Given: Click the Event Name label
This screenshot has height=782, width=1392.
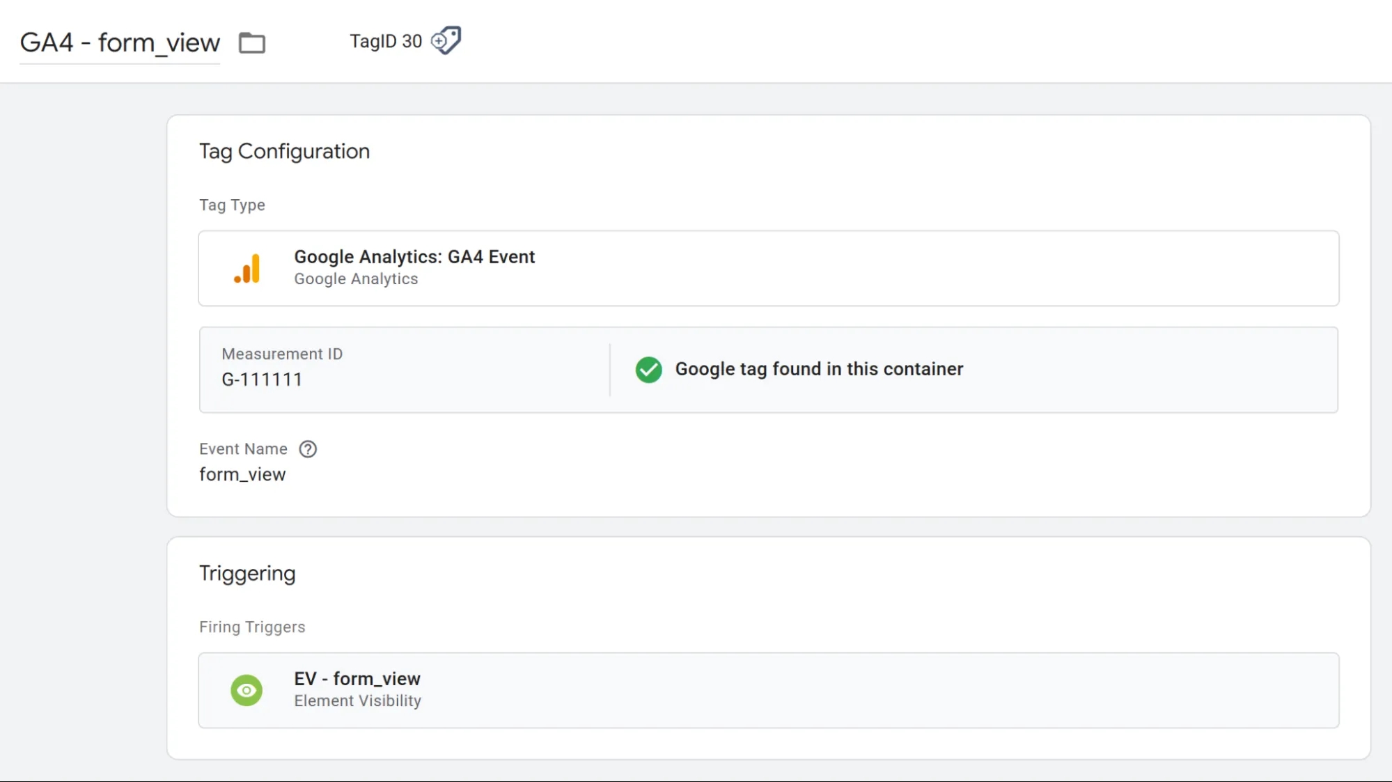Looking at the screenshot, I should [243, 449].
